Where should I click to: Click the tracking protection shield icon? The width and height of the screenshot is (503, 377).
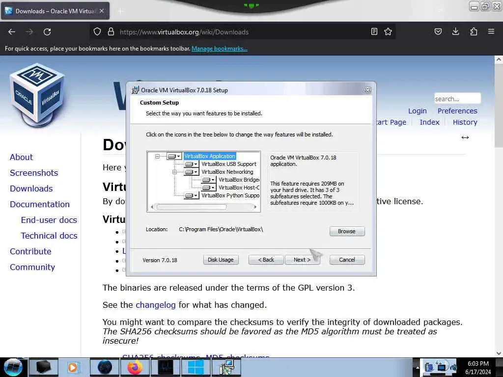(x=97, y=31)
